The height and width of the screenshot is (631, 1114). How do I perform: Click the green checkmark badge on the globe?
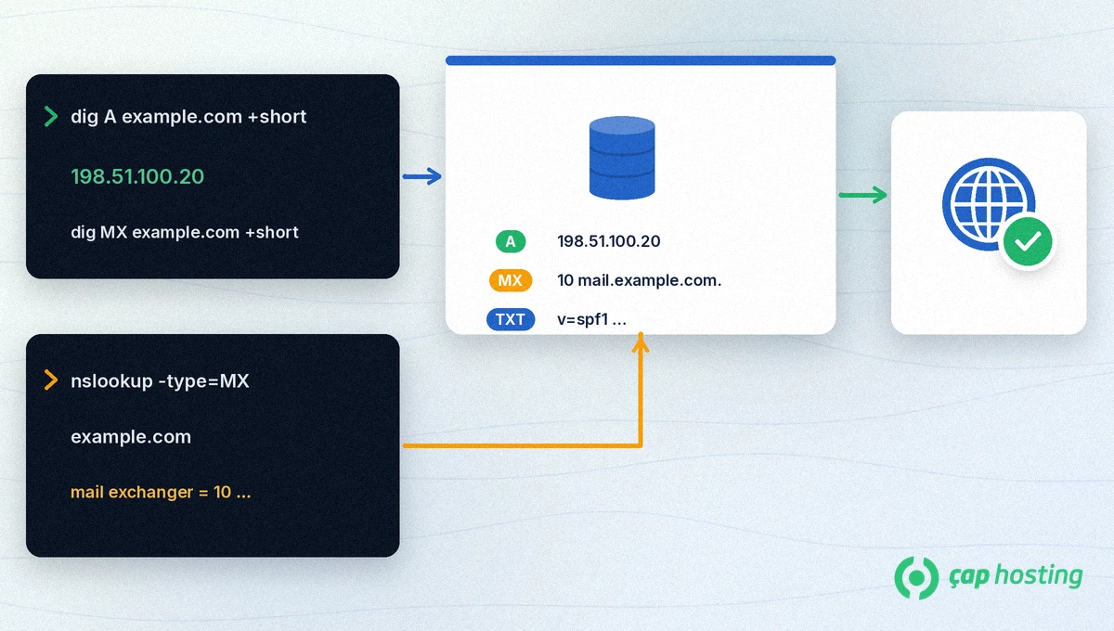[1028, 243]
